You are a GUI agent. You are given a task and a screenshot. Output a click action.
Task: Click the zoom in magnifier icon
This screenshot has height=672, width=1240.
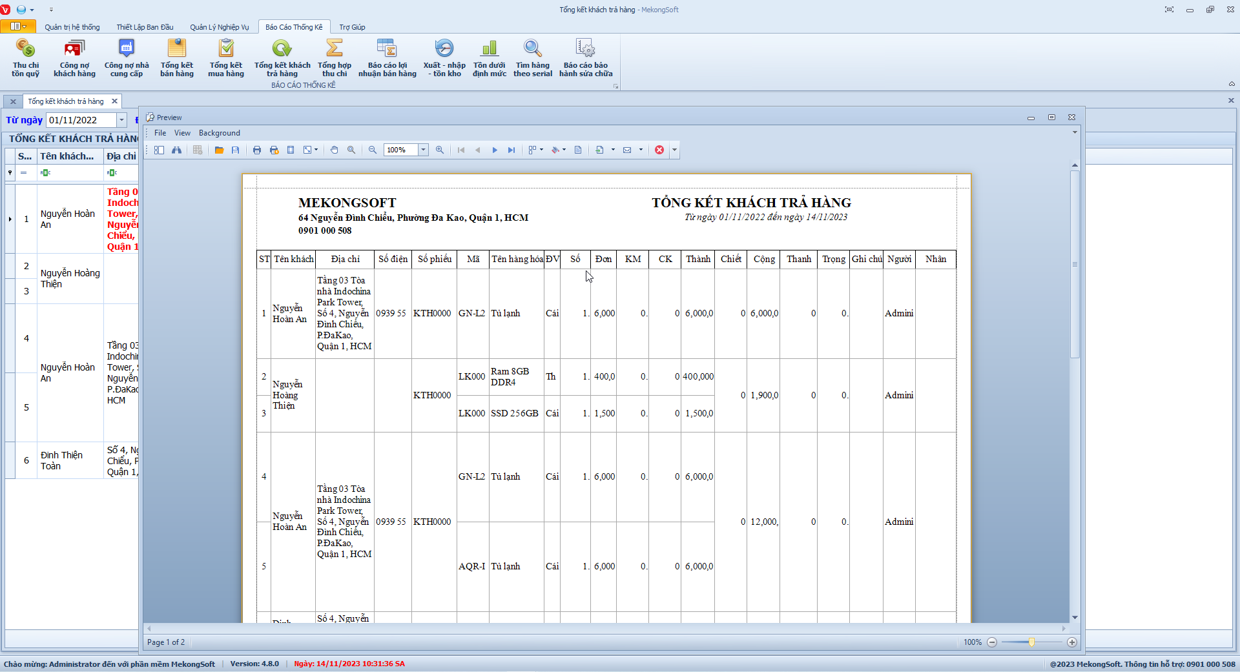click(x=440, y=150)
